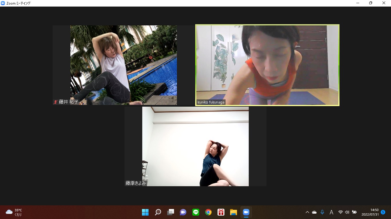The height and width of the screenshot is (219, 391).
Task: Open the Windows Start menu
Action: click(145, 212)
